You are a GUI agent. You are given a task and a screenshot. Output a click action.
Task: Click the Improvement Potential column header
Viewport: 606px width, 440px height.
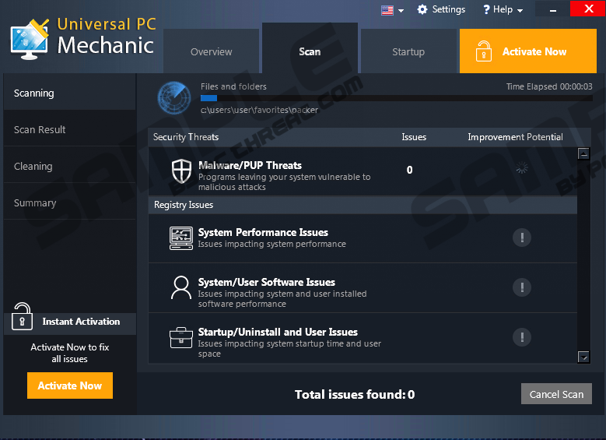click(515, 137)
